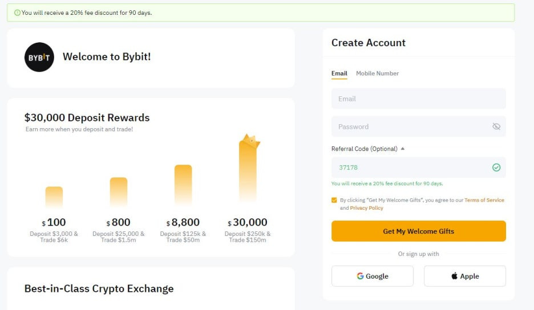This screenshot has height=310, width=534.
Task: Click the Get My Welcome Gifts button
Action: [419, 231]
